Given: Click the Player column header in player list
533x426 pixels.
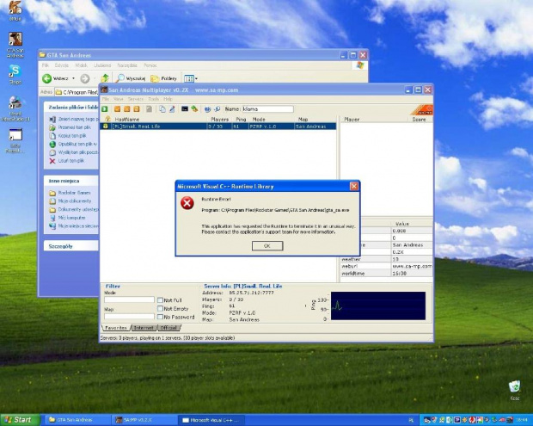Looking at the screenshot, I should (x=352, y=120).
